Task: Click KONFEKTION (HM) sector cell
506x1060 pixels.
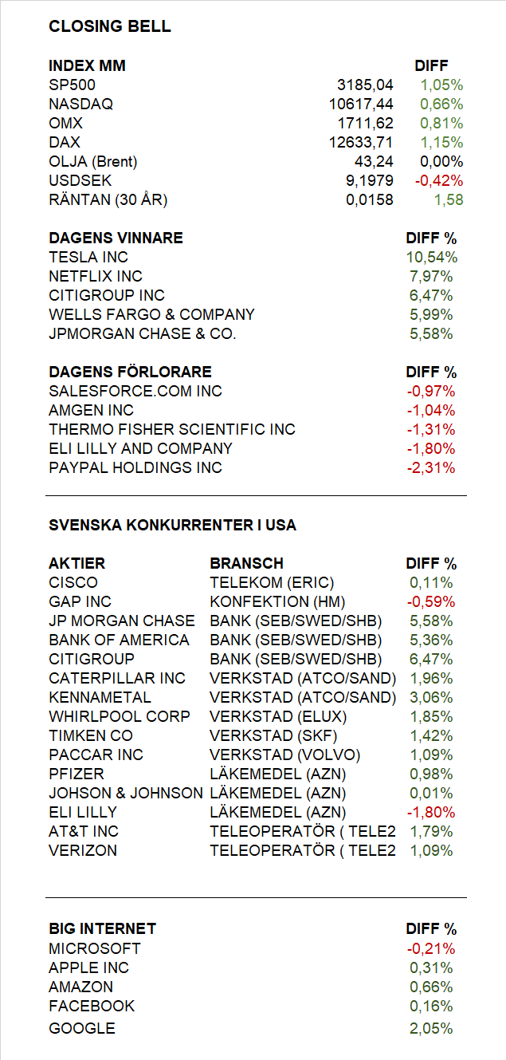Action: 273,602
